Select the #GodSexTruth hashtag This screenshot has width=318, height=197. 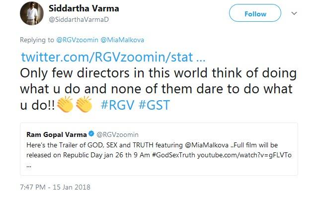[x=173, y=155]
